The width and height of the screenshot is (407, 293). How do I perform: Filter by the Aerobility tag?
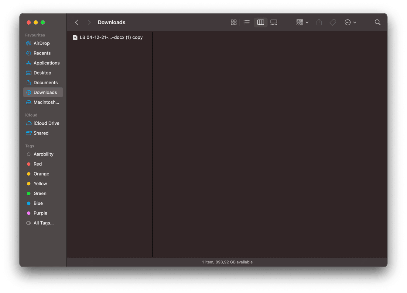point(43,154)
